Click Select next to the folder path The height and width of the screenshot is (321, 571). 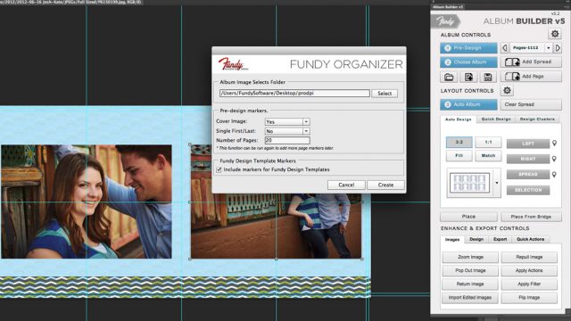pyautogui.click(x=385, y=94)
